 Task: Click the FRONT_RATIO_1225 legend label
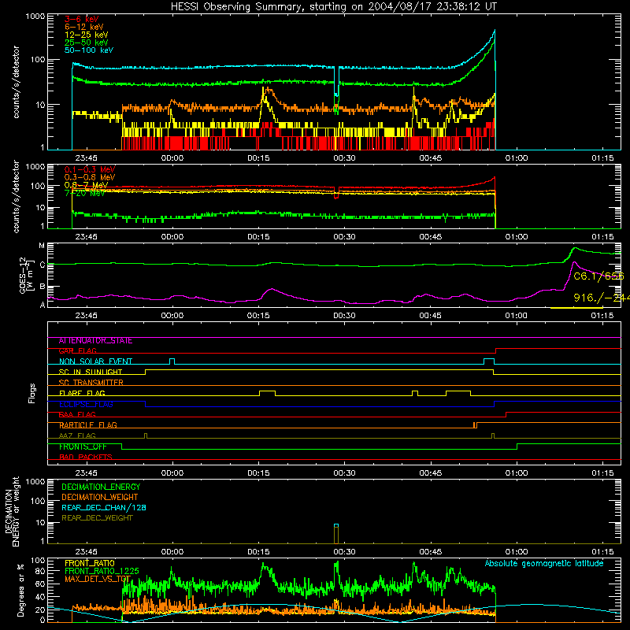pos(102,572)
